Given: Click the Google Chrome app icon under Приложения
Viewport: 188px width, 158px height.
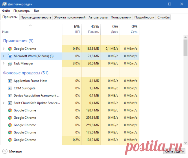Looking at the screenshot, I should click(x=10, y=49).
